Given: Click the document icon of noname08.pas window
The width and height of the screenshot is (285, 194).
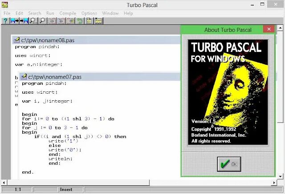Looking at the screenshot, I should pyautogui.click(x=17, y=40).
